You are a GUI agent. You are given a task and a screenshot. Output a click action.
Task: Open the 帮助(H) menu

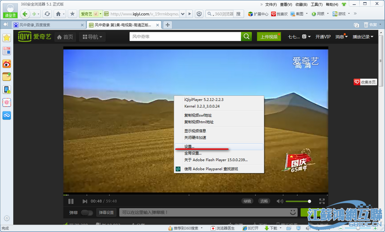point(332,4)
